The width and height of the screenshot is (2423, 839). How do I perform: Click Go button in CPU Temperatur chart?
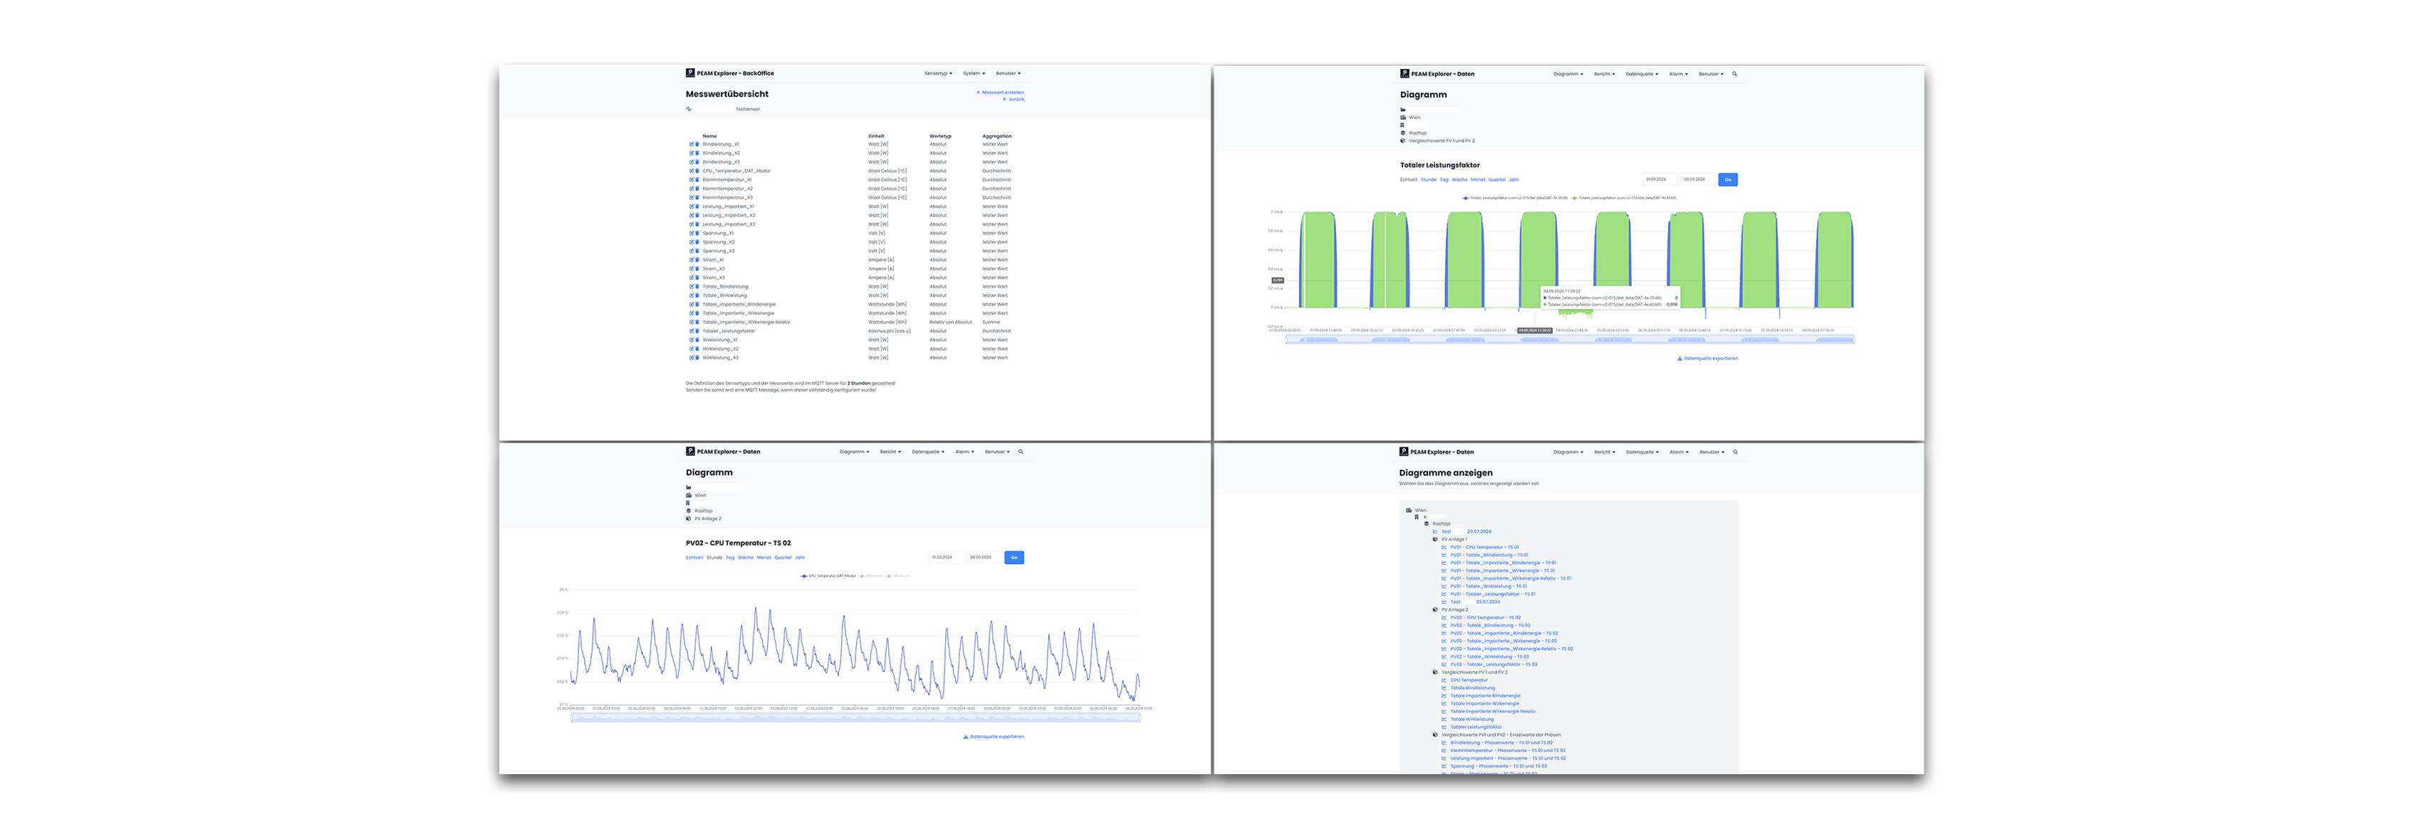[x=1014, y=558]
